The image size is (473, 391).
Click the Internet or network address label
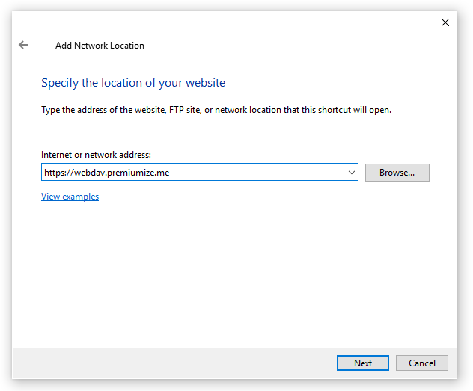tap(96, 155)
